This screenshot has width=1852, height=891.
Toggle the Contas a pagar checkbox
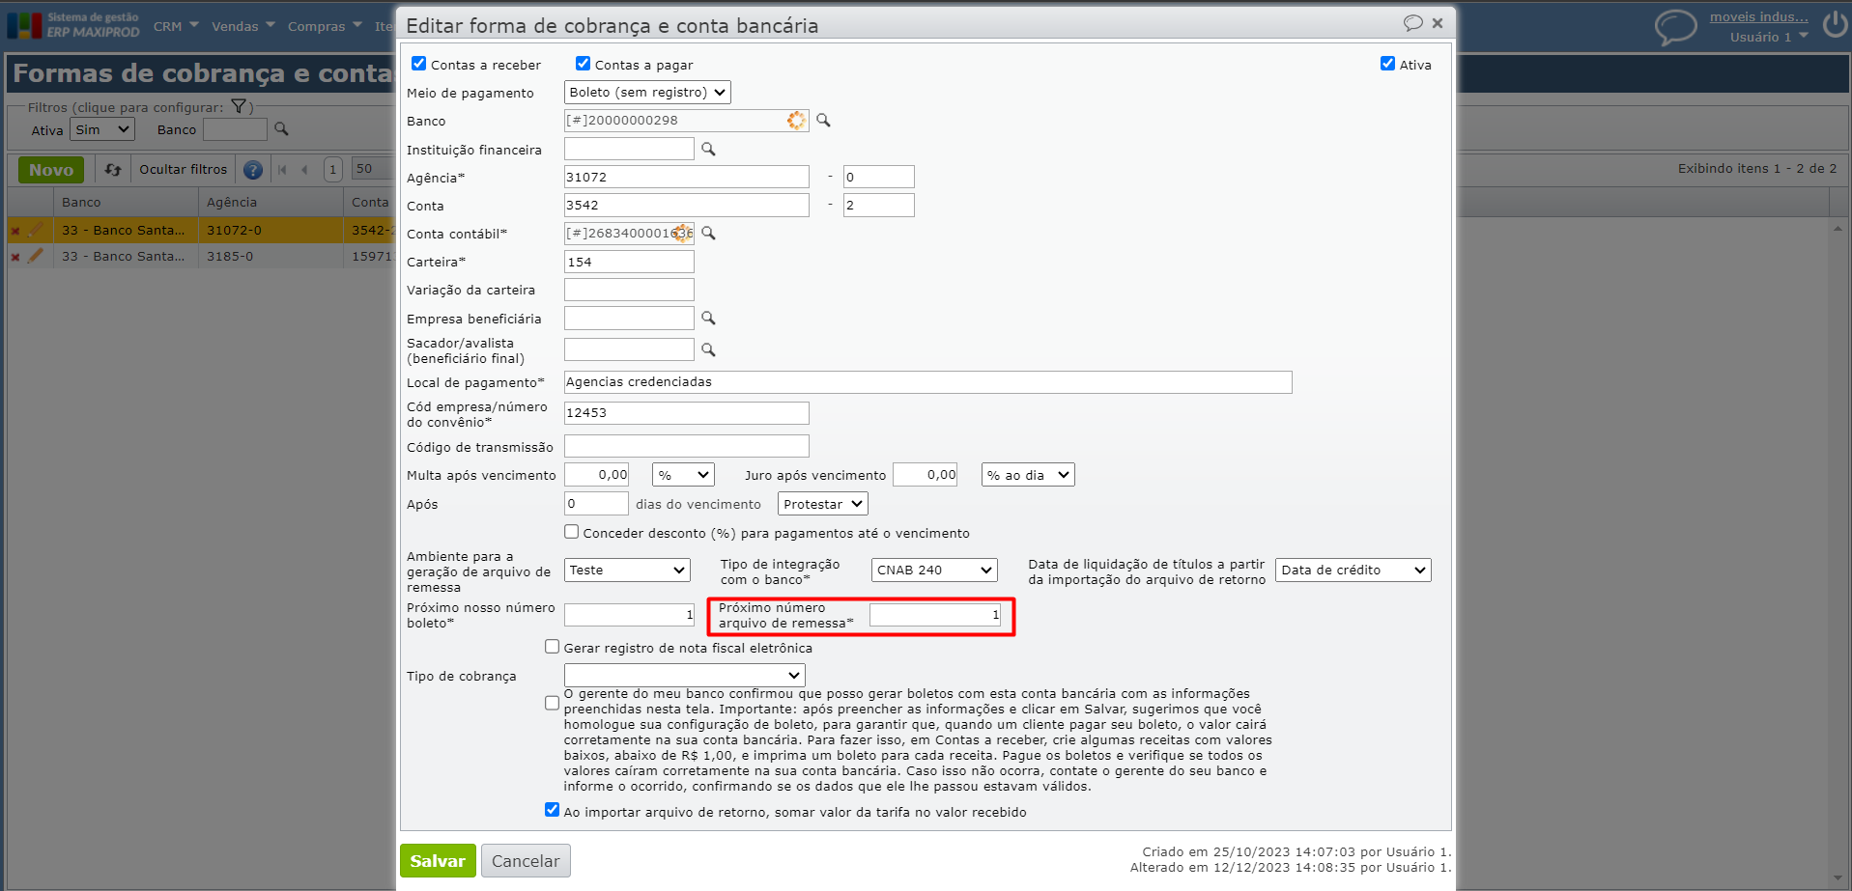584,64
